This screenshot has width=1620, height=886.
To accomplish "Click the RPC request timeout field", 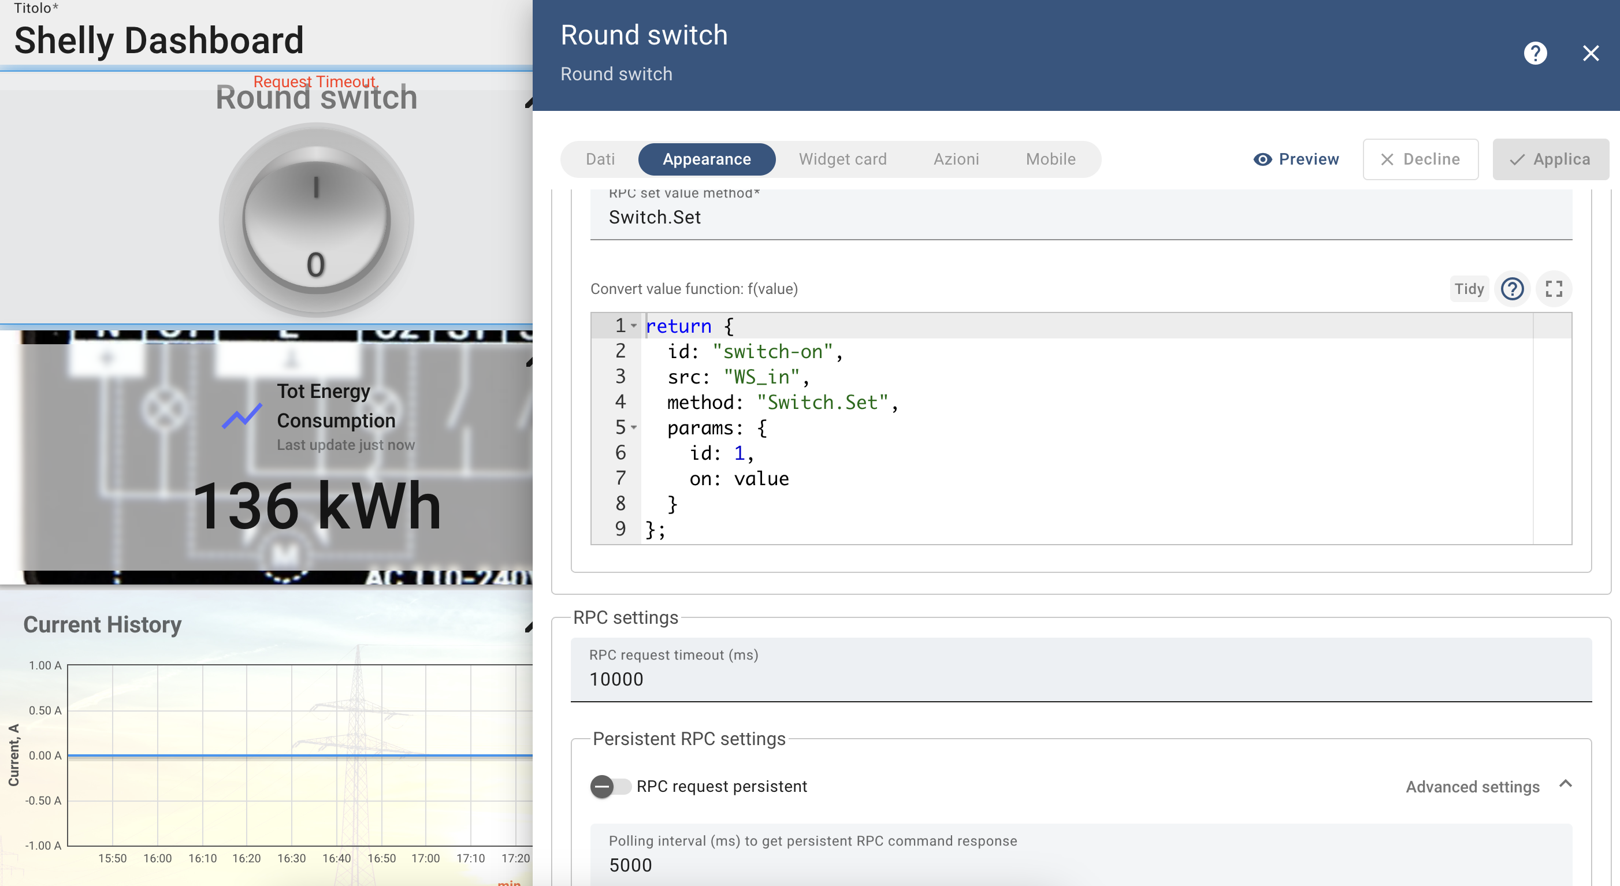I will (1080, 669).
